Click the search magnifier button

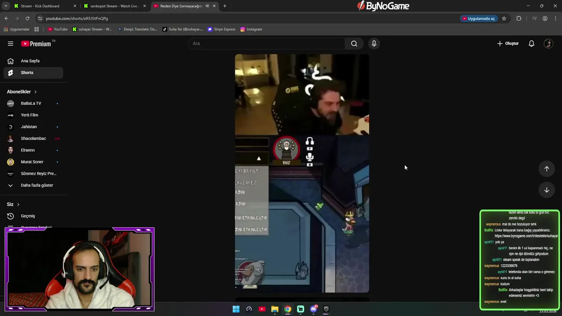point(354,43)
